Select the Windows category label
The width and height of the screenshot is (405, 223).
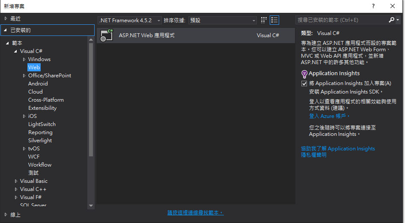coord(39,59)
